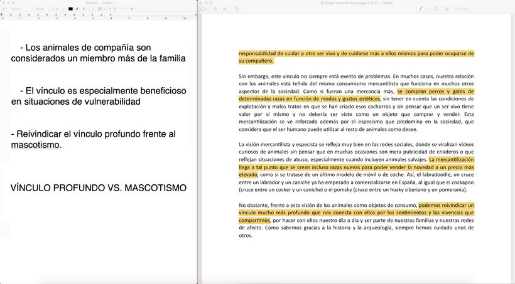Center the text in TextEdit

(x=105, y=9)
